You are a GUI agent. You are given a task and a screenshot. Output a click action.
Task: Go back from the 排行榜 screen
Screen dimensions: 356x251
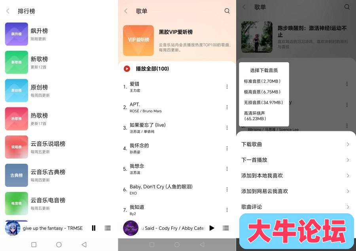point(8,11)
